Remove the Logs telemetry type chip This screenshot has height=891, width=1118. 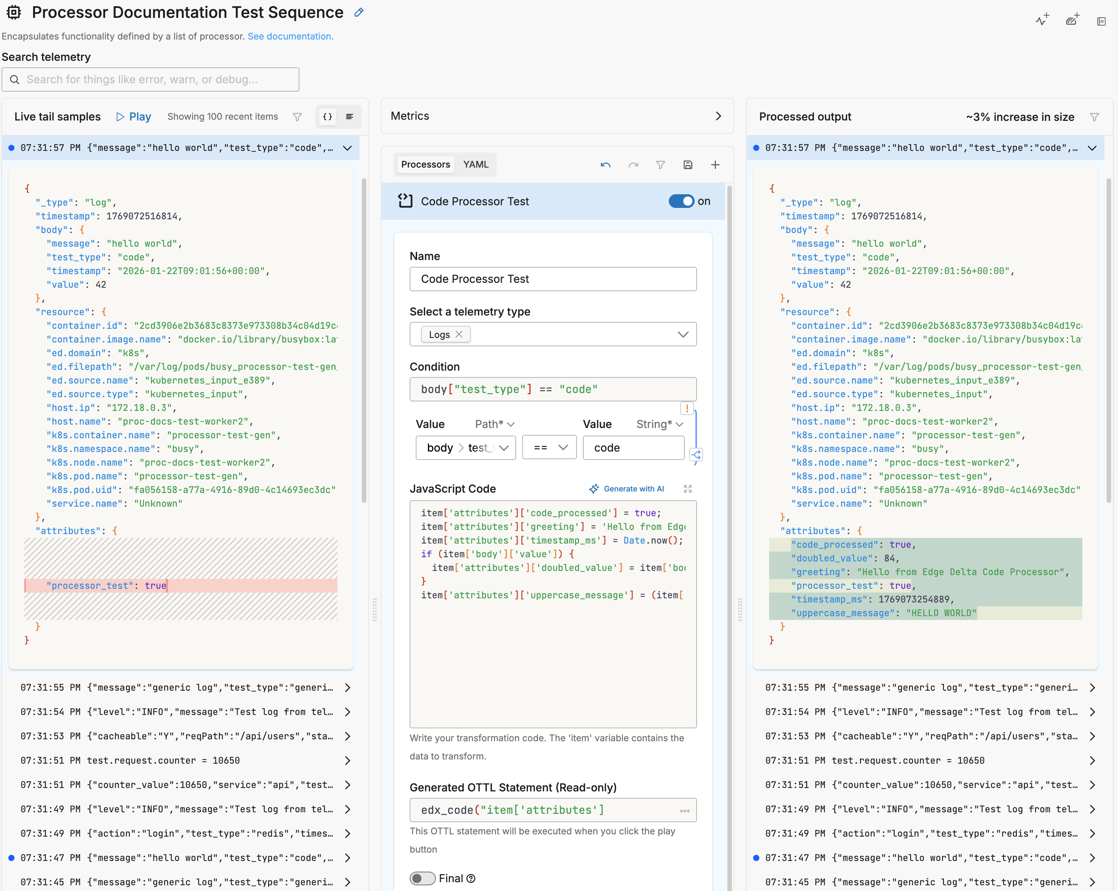tap(458, 334)
